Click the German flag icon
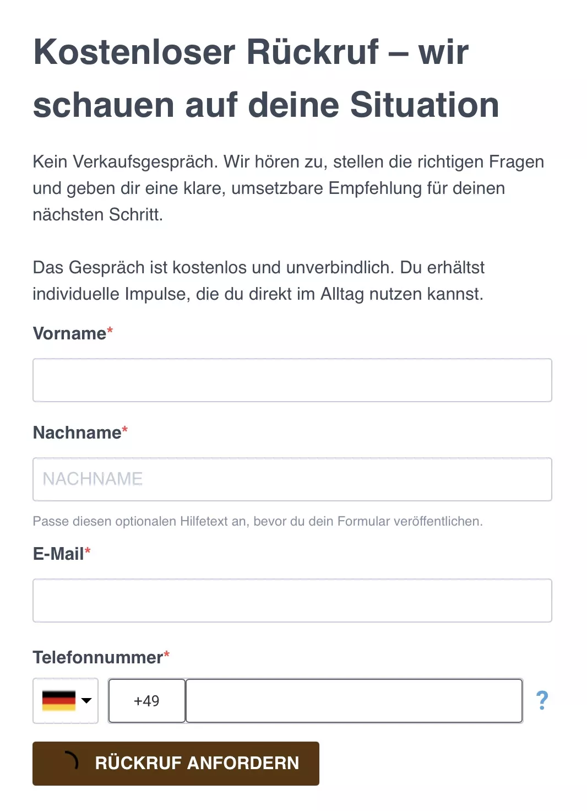 (x=58, y=700)
